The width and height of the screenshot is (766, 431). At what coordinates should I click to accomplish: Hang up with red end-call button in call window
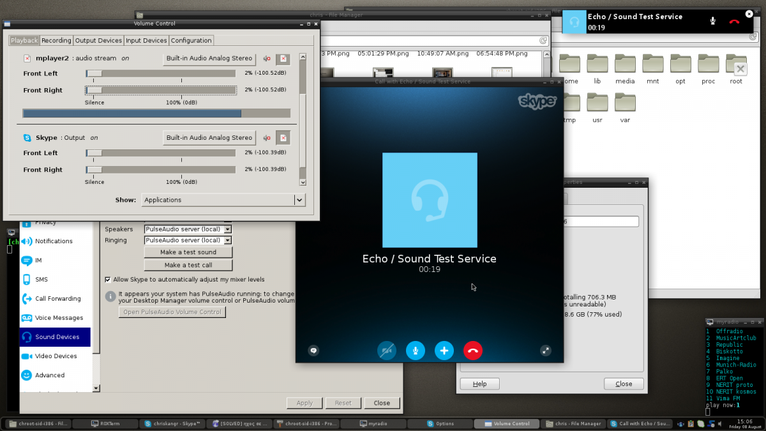[473, 350]
